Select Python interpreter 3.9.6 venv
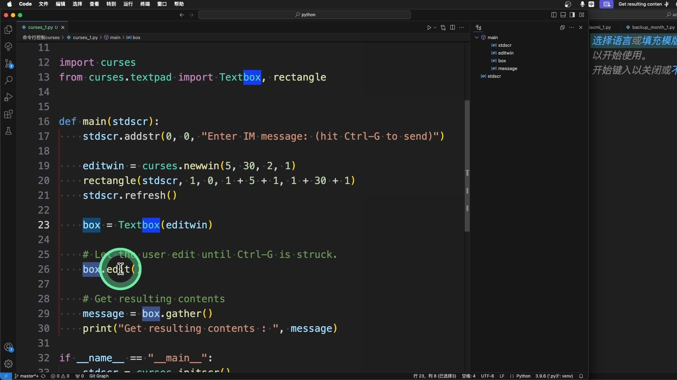The width and height of the screenshot is (677, 380). (554, 376)
